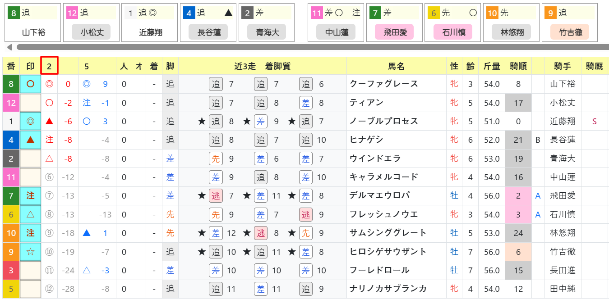Screen dimensions: 609x299
Task: Click the scroll-left arrow of horizontal scrollbar
Action: (x=9, y=47)
